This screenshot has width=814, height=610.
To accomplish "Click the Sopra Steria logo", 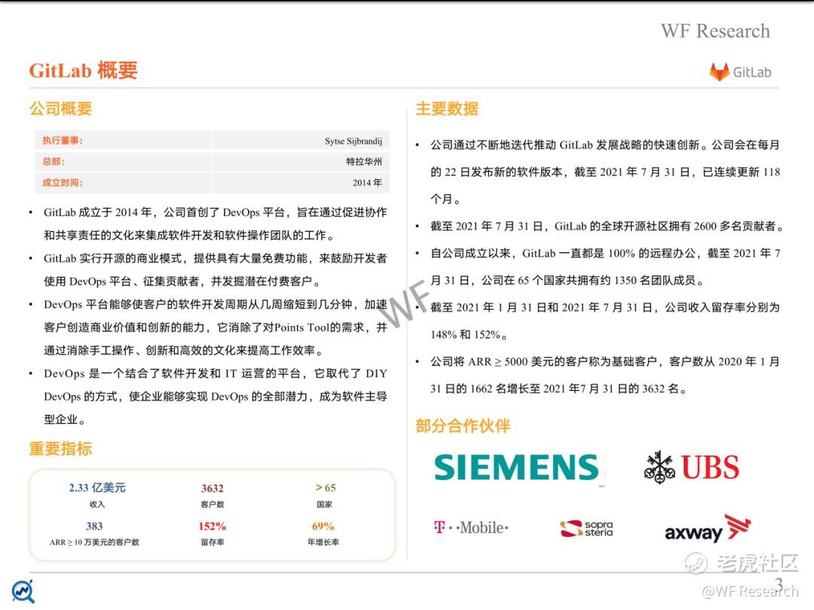I will [x=586, y=528].
